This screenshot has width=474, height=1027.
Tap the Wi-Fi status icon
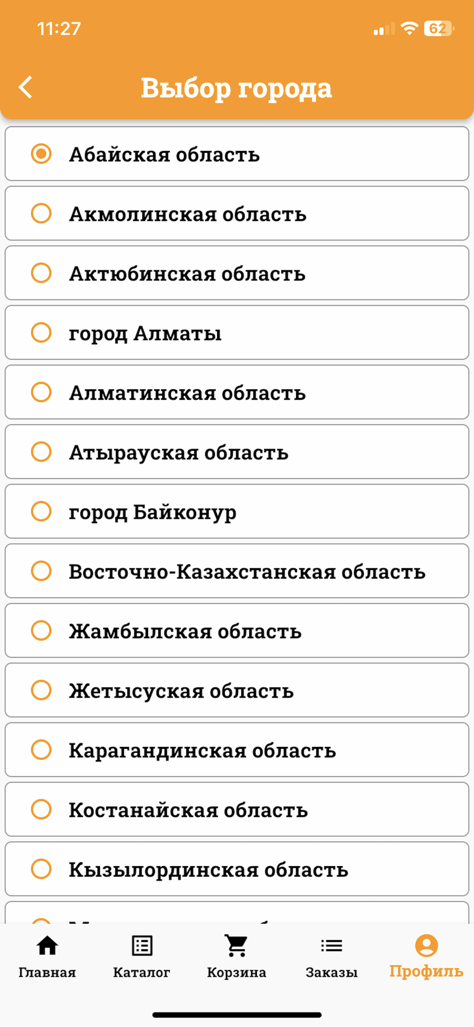click(x=409, y=29)
